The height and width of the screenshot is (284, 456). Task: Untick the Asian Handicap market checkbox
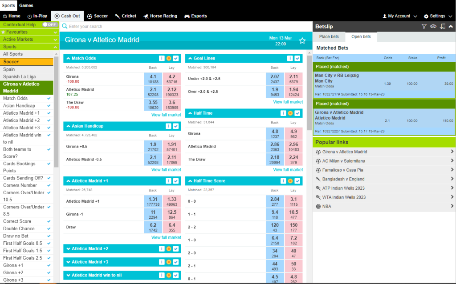click(x=176, y=126)
